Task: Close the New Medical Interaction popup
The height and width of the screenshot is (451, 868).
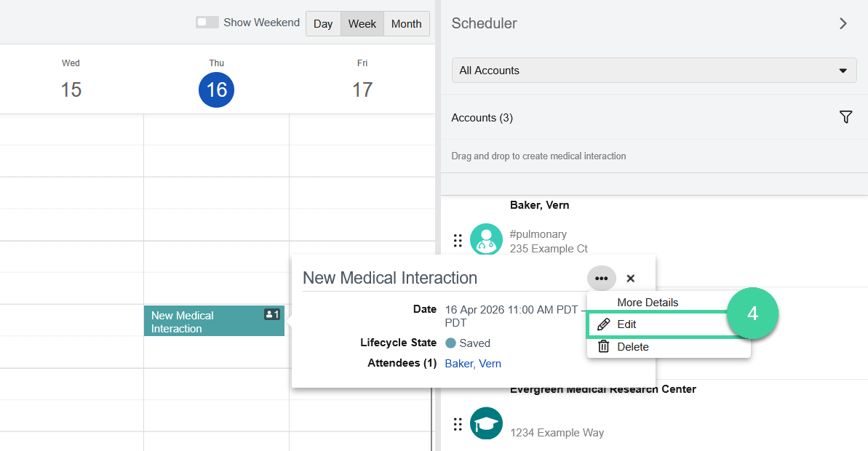Action: [631, 278]
